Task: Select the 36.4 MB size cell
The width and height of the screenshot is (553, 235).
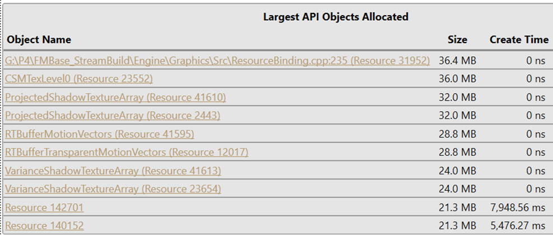Action: (x=457, y=61)
